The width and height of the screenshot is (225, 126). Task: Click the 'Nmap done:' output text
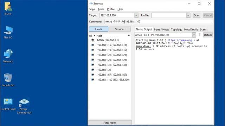click(x=143, y=46)
